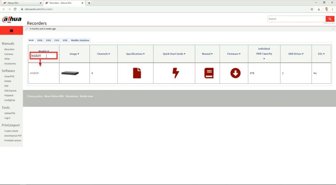Select the N42B2P model cell text
This screenshot has height=185, width=336.
pyautogui.click(x=34, y=73)
